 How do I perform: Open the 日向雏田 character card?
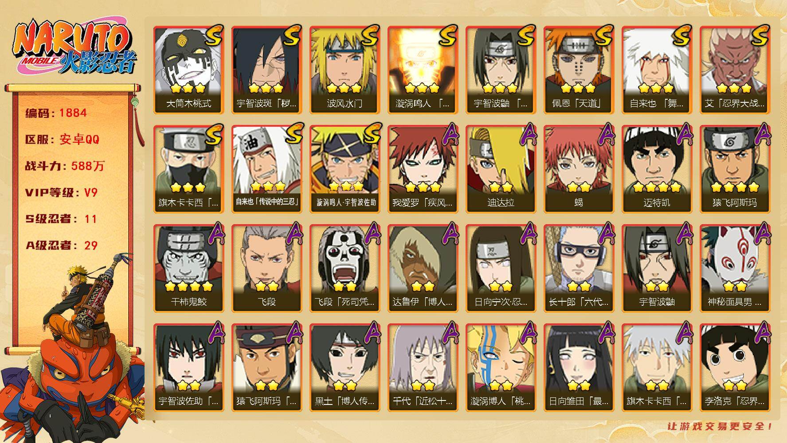click(579, 367)
